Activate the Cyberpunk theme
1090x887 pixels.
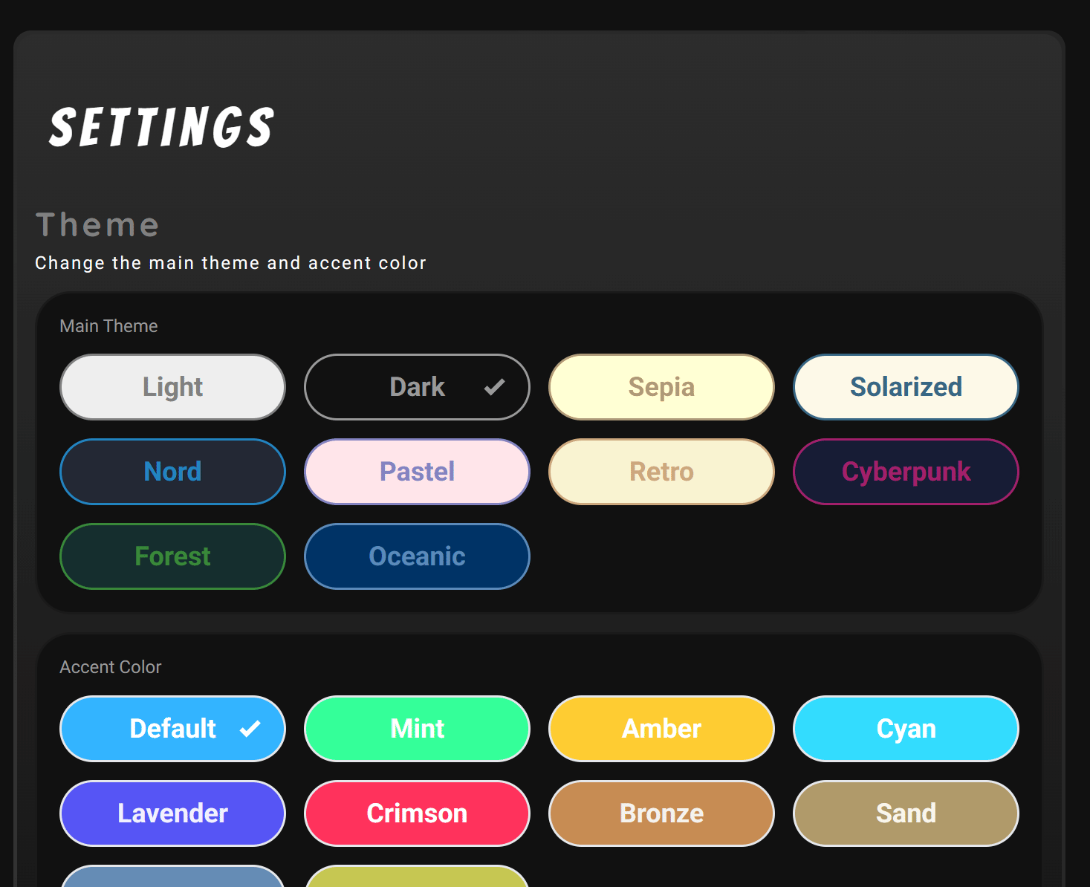[x=906, y=472]
